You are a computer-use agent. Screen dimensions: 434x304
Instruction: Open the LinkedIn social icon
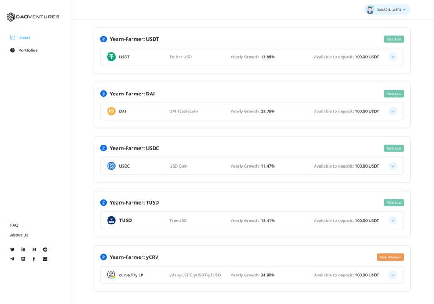pyautogui.click(x=23, y=249)
